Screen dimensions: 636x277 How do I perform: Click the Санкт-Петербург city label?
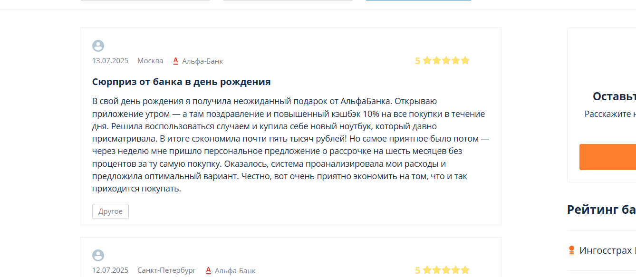point(166,270)
